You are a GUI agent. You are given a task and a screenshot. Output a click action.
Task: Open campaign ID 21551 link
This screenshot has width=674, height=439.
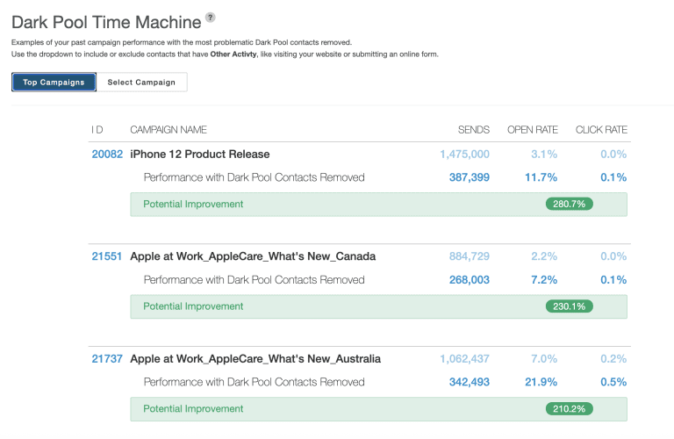[107, 257]
